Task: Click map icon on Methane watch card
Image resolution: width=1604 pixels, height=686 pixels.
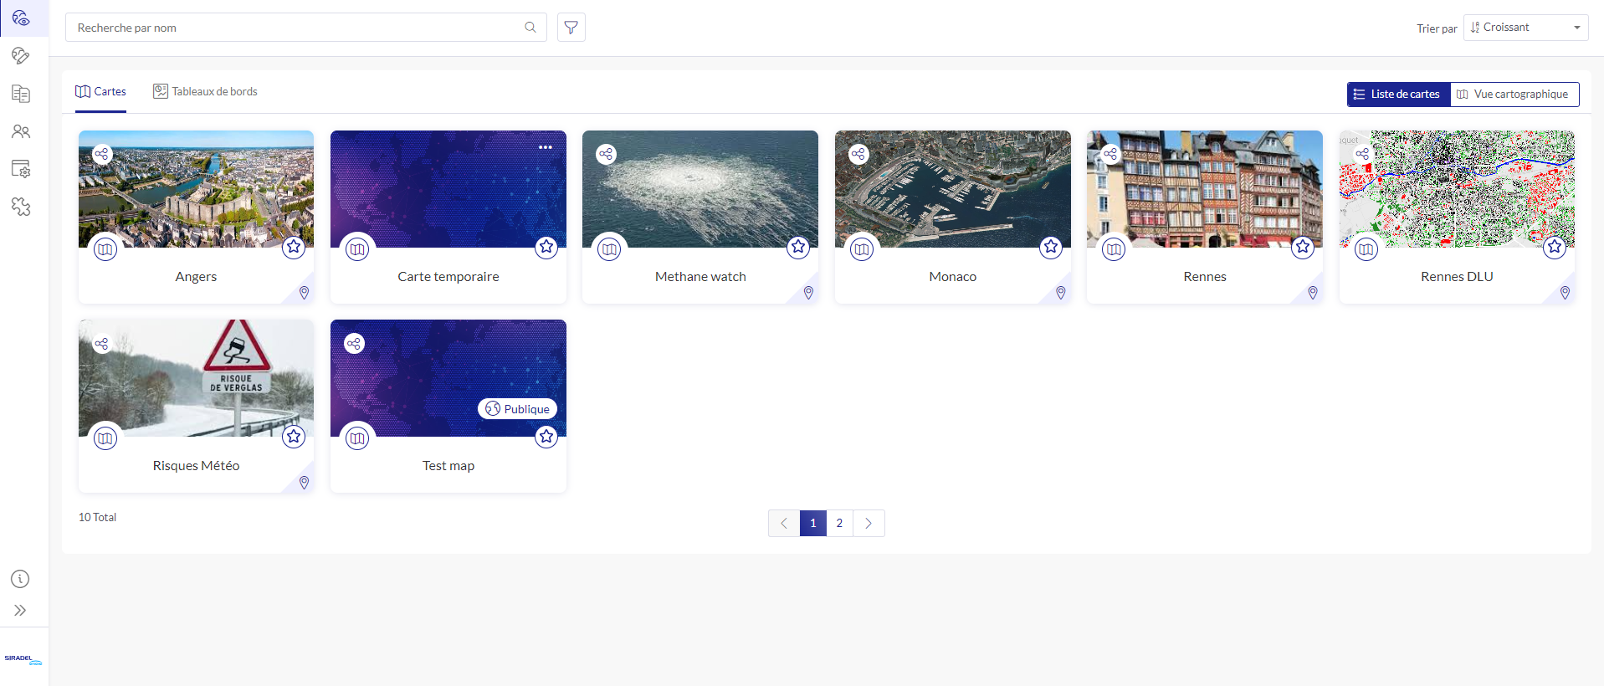Action: point(609,249)
